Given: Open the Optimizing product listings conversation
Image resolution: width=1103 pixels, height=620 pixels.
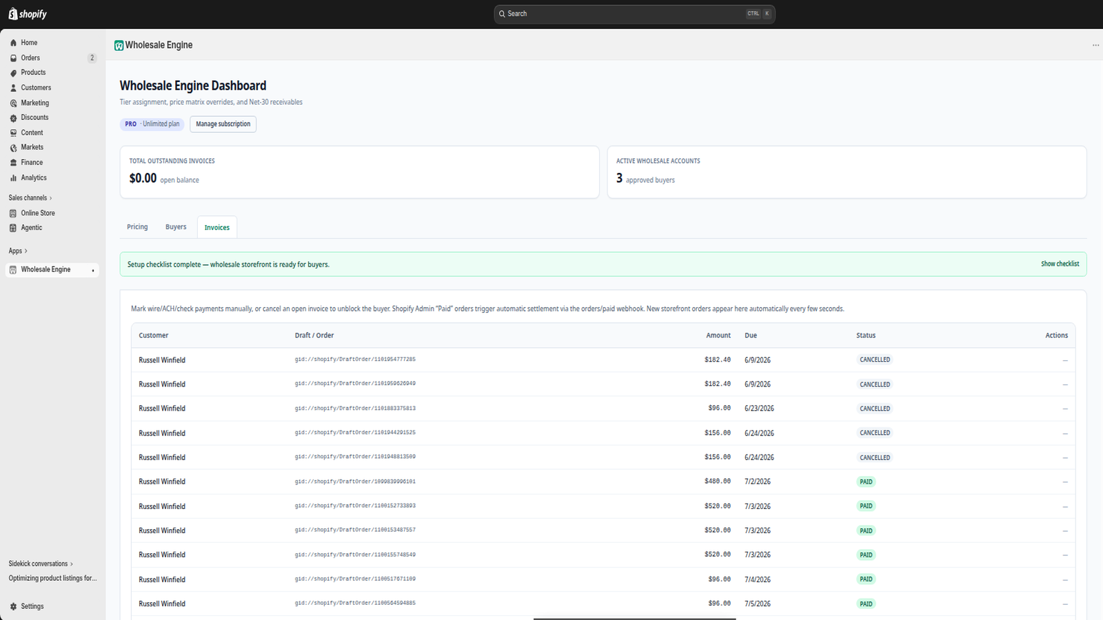Looking at the screenshot, I should (x=52, y=578).
